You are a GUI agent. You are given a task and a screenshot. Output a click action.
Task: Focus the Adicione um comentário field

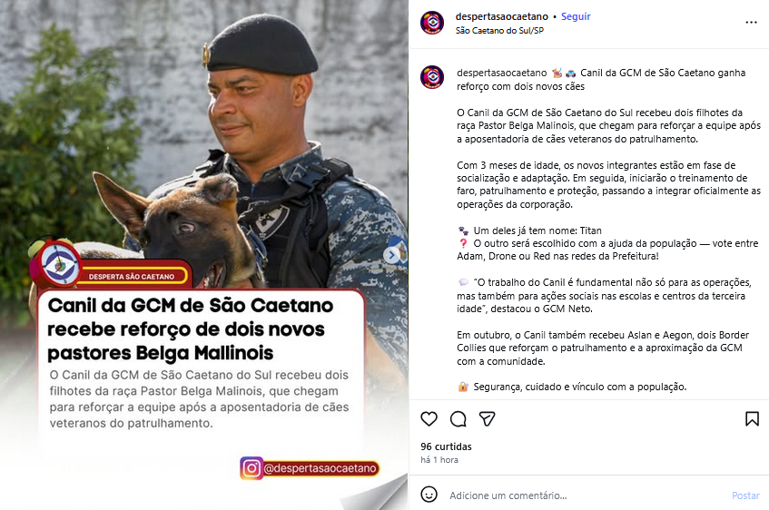[x=585, y=495]
